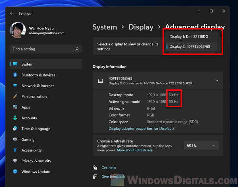Viewport: 238px width, 187px height.
Task: Click the Give feedback link
Action: point(113,176)
